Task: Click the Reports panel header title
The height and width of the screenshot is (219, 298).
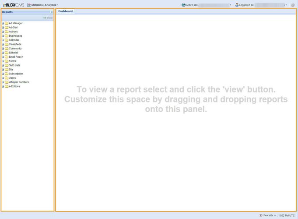Action: pyautogui.click(x=7, y=12)
